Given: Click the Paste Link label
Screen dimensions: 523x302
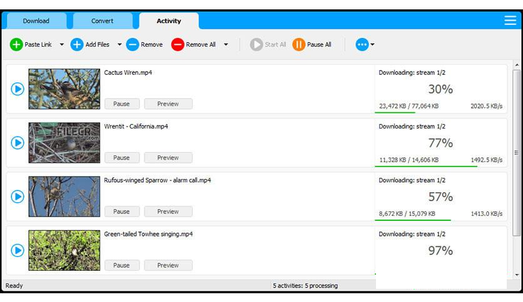Looking at the screenshot, I should click(x=38, y=44).
